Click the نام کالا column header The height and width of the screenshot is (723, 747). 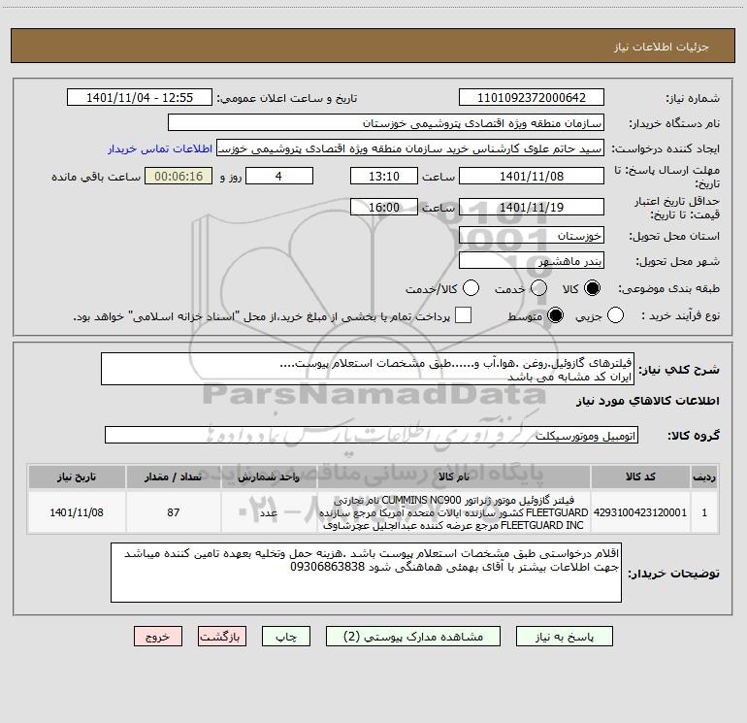coord(454,477)
